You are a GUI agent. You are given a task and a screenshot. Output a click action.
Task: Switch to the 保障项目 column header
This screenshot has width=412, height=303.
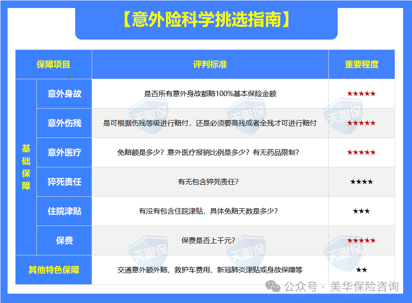pyautogui.click(x=54, y=64)
